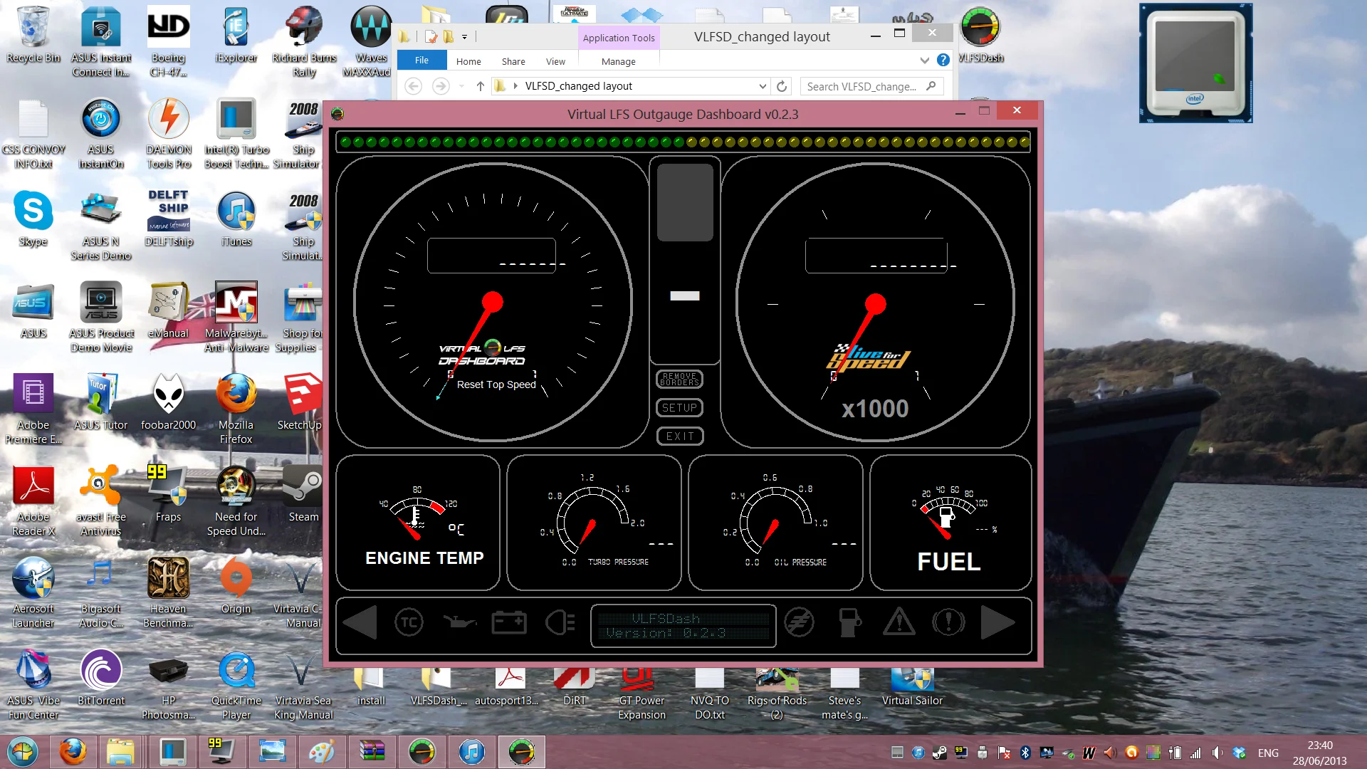This screenshot has height=769, width=1367.
Task: Select the Skype desktop icon
Action: tap(33, 219)
